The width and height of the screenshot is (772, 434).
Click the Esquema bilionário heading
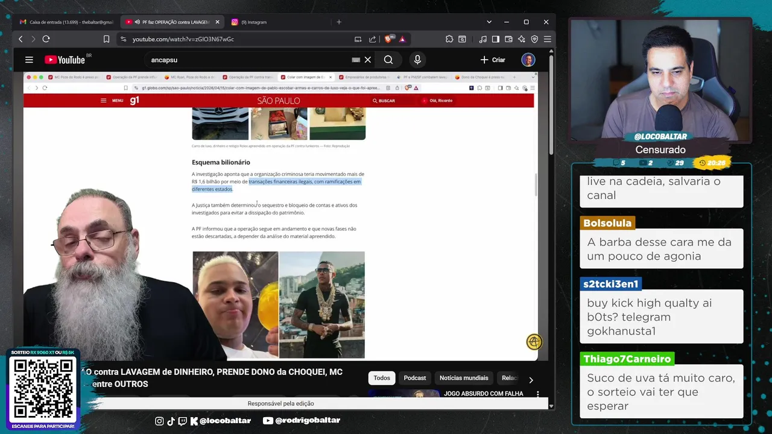[221, 162]
